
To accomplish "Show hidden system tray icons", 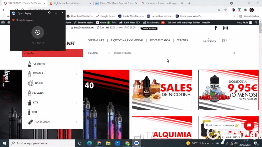I will click(213, 143).
